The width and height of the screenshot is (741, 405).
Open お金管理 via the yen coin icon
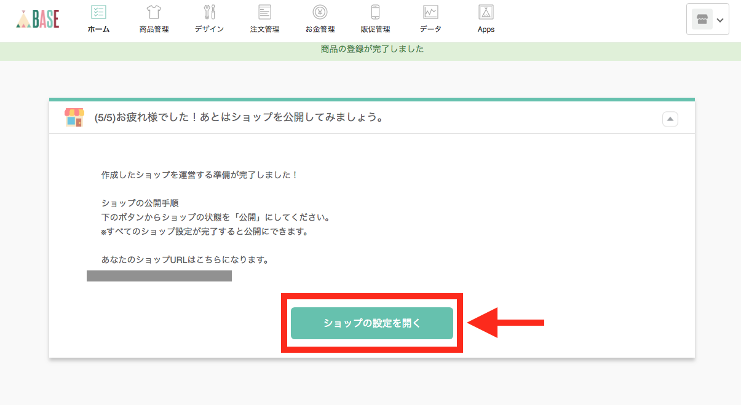pyautogui.click(x=319, y=12)
